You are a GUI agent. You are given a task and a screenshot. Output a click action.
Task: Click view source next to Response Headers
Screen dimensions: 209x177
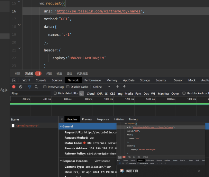pos(102,161)
